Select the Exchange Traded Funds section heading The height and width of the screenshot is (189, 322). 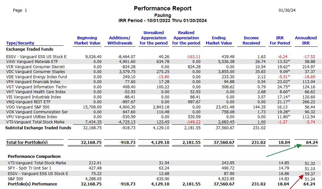(30, 49)
